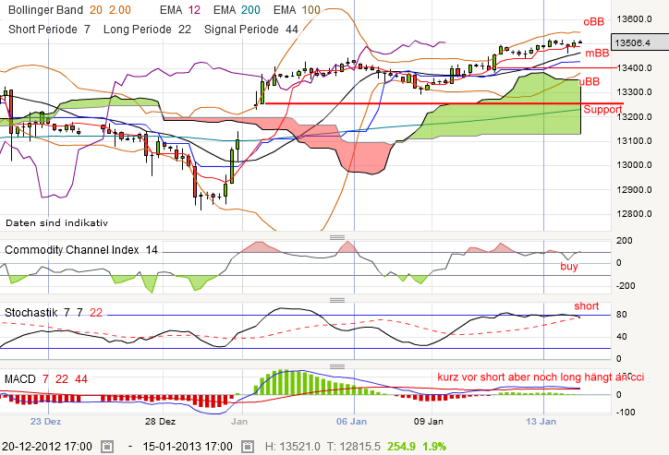Click the mBB annotation
Viewport: 669px width, 455px height.
coord(597,54)
